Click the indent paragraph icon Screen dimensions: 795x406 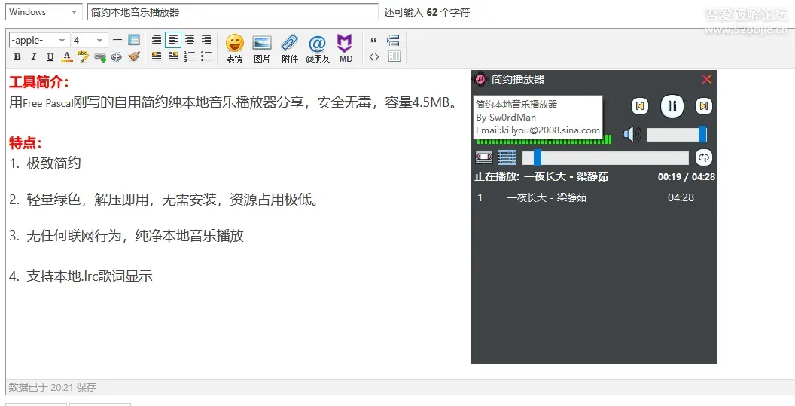[x=394, y=40]
